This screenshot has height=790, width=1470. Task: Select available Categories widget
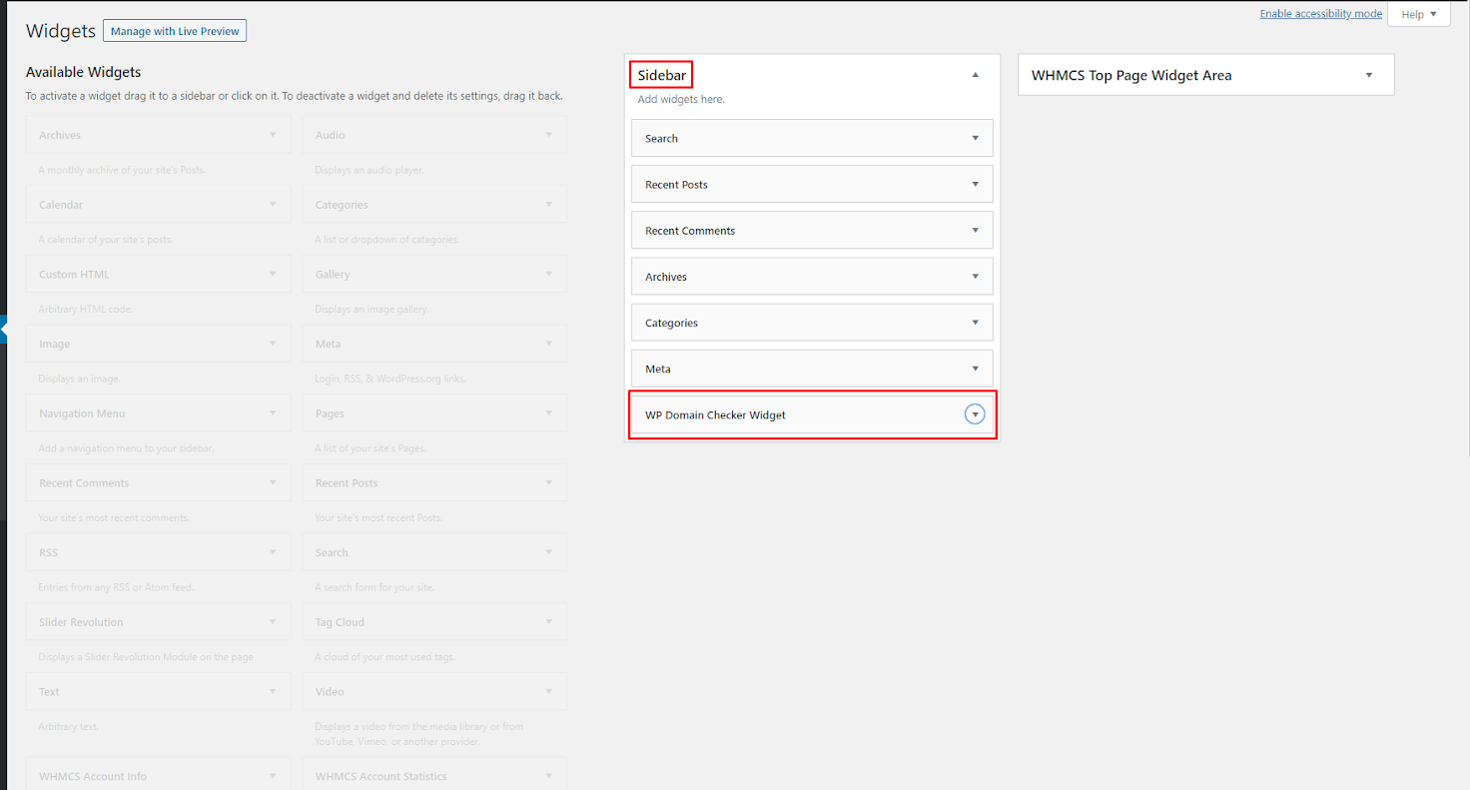[x=434, y=205]
